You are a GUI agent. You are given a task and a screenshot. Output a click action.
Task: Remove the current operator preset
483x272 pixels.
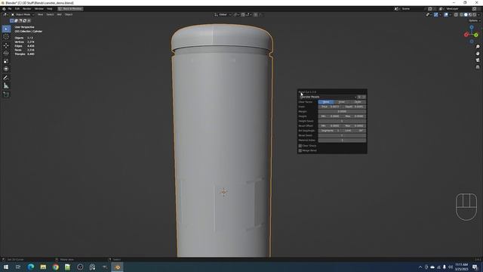point(364,97)
